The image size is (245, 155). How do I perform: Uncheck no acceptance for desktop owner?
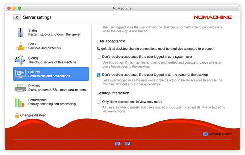(99, 75)
